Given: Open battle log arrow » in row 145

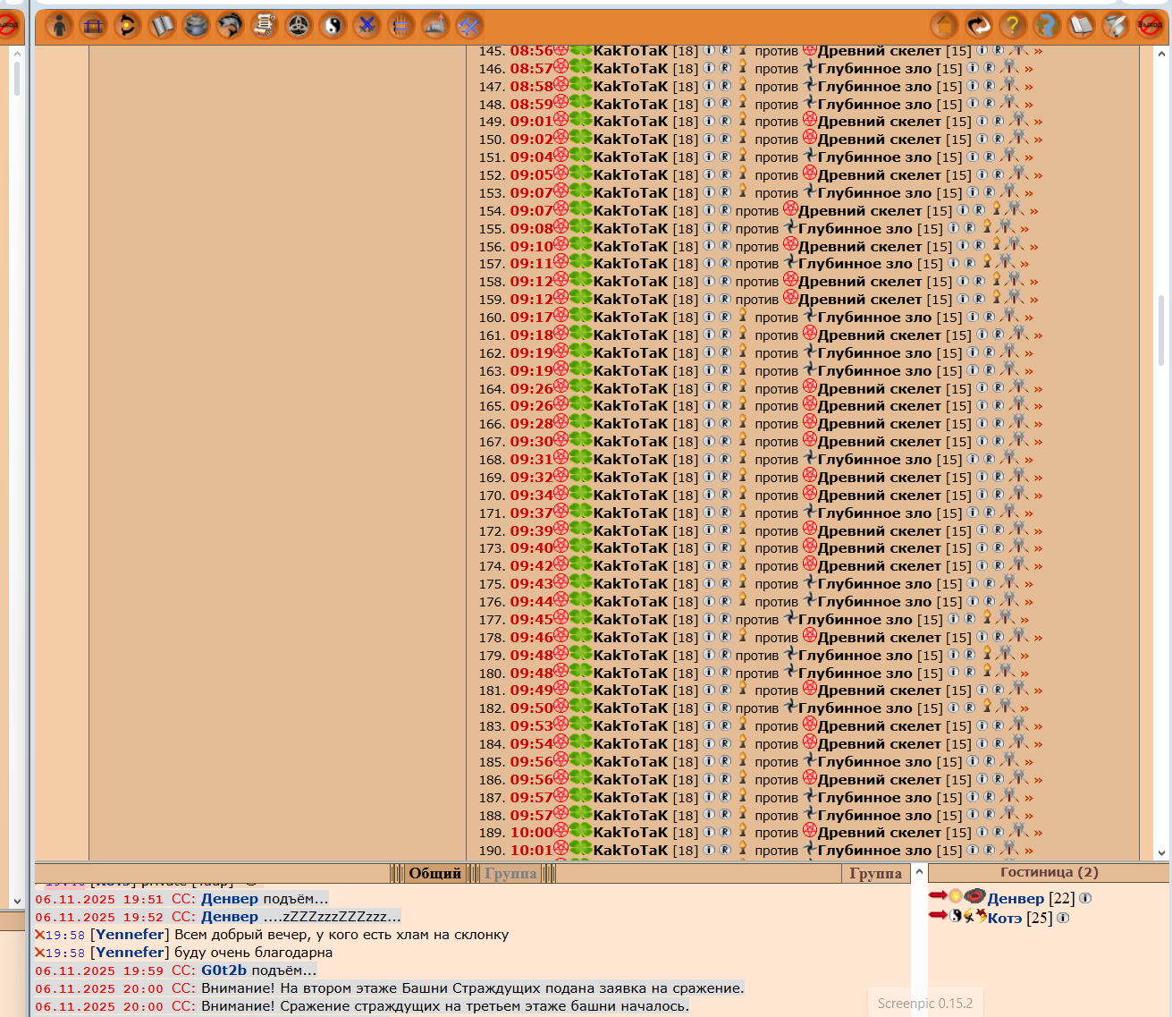Looking at the screenshot, I should (1038, 51).
